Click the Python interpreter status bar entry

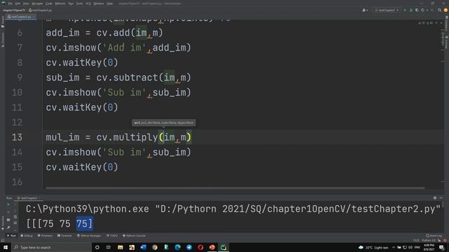[x=429, y=241]
